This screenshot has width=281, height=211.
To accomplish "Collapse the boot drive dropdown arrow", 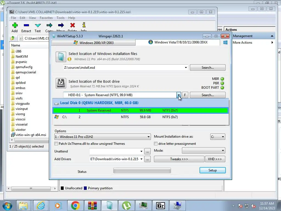I will tap(179, 95).
